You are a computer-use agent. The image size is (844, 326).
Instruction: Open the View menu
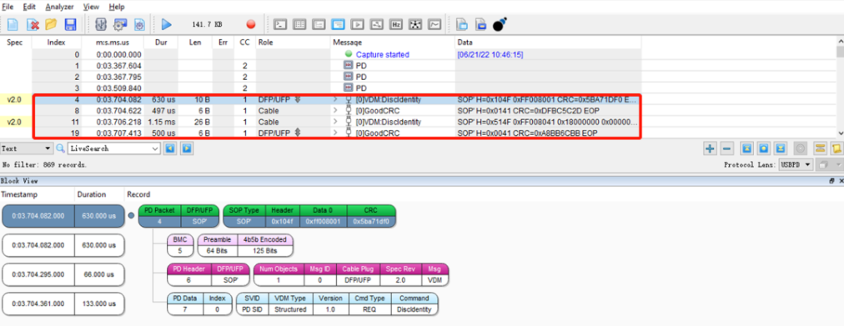click(x=92, y=7)
